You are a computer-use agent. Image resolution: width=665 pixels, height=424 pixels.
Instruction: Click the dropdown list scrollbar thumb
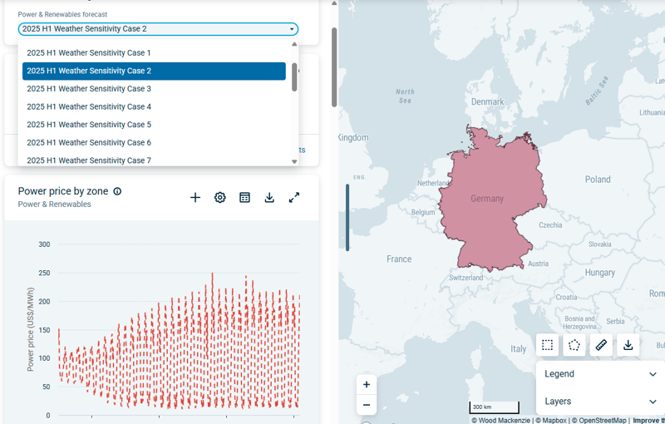294,76
